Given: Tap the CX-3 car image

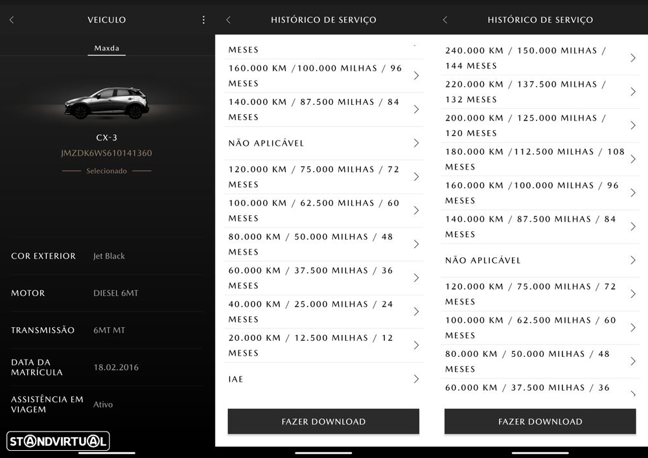Looking at the screenshot, I should (x=106, y=102).
